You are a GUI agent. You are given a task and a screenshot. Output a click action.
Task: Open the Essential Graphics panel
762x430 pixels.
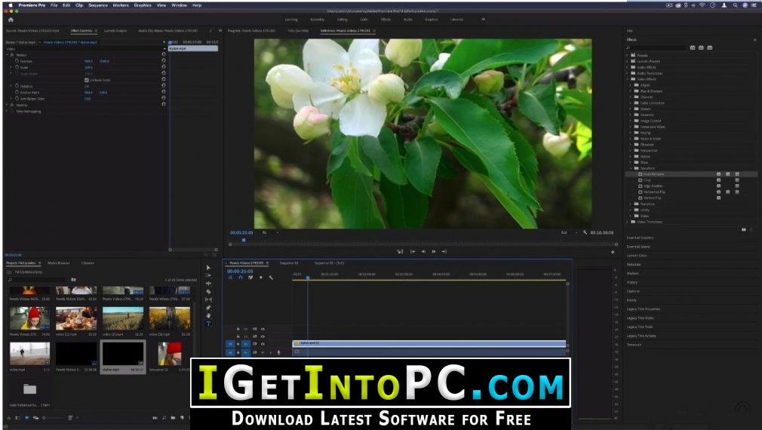[640, 238]
